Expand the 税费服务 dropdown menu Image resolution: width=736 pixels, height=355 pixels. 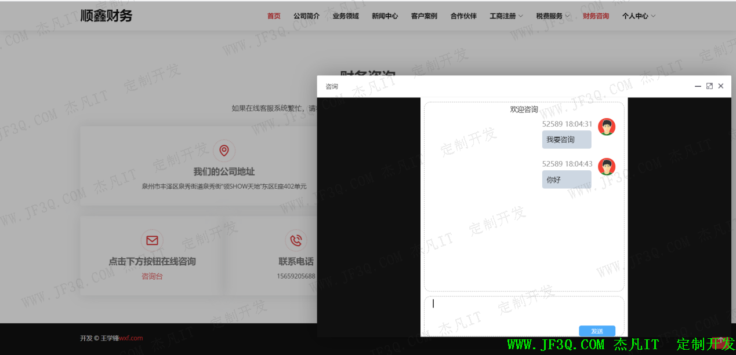552,16
